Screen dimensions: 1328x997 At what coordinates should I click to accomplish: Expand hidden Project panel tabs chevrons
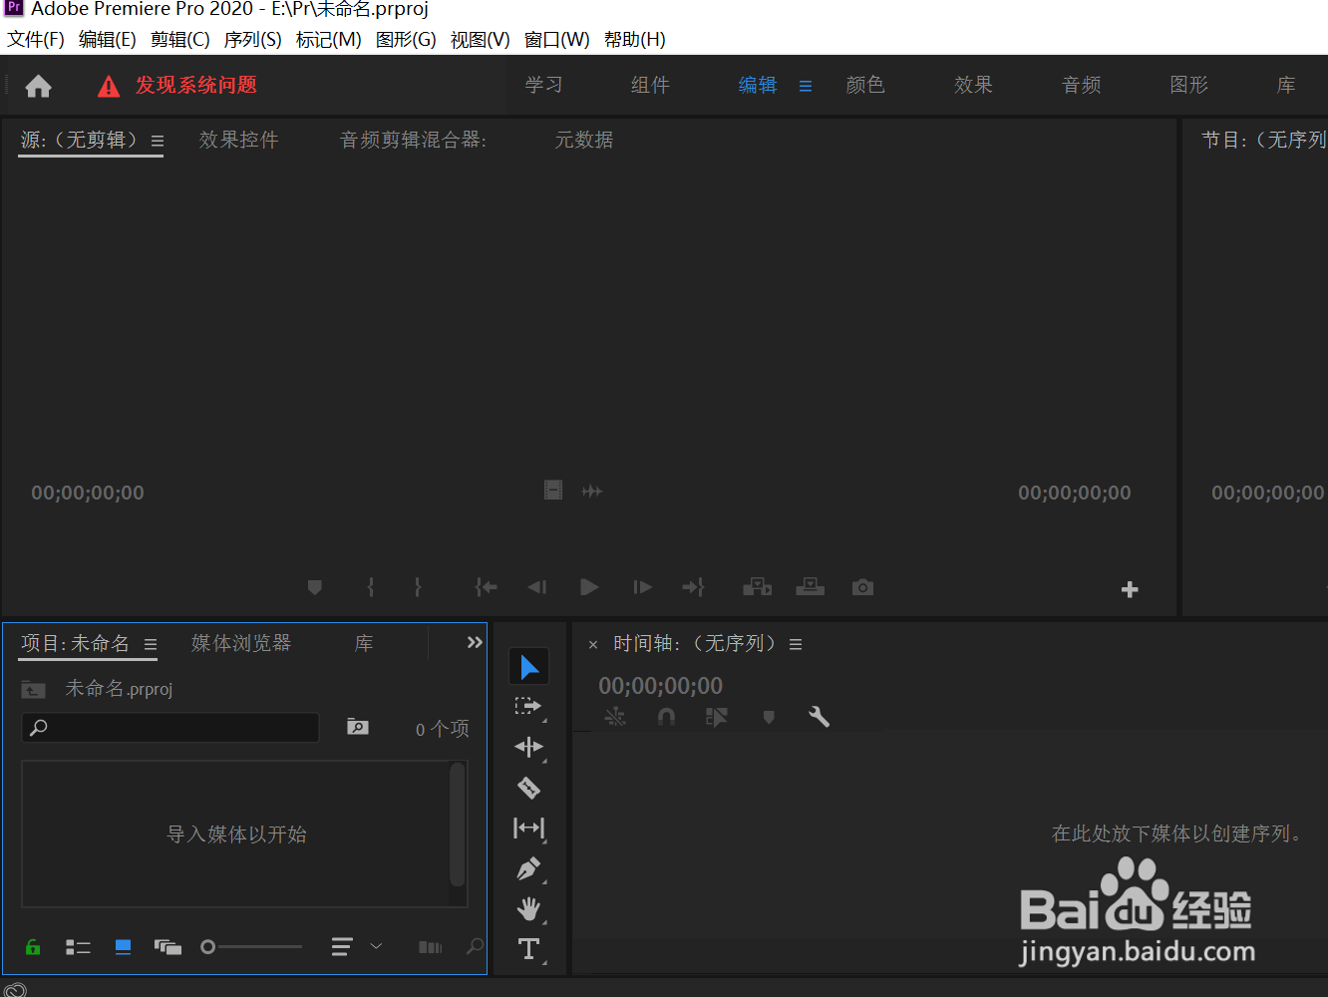click(475, 643)
